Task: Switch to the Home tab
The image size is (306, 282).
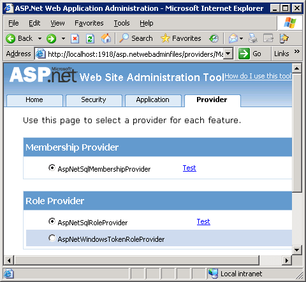Action: click(34, 100)
